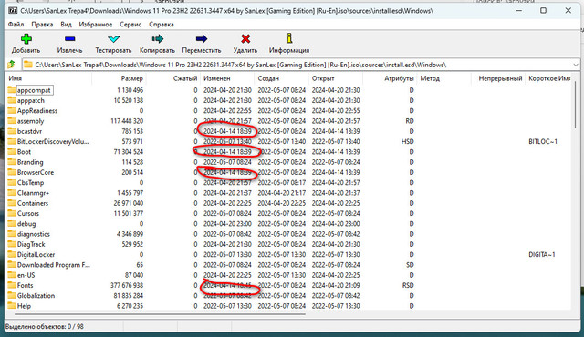Go up one folder with green arrow icon
Viewport: 584px width, 337px height.
point(12,65)
